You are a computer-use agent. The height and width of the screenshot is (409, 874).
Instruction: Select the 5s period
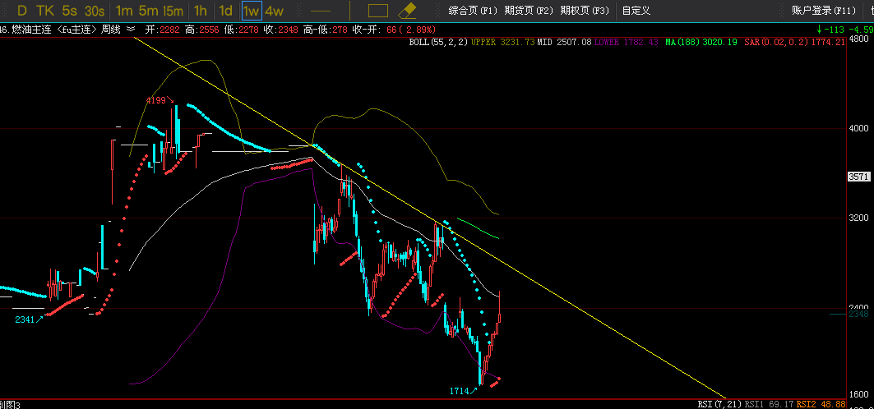click(70, 11)
